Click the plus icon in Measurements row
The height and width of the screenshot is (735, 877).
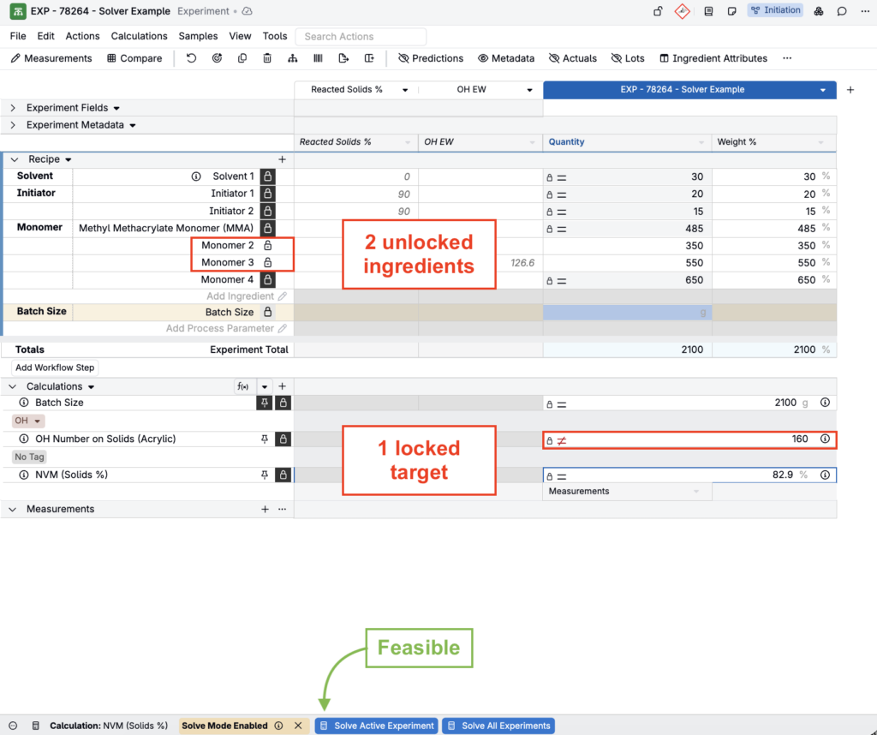click(x=265, y=509)
